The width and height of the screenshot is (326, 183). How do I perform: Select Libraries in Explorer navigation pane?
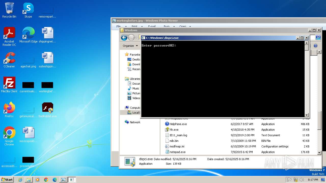[132, 79]
